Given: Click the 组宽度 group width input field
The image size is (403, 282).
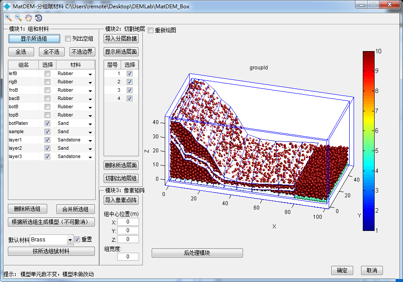Looking at the screenshot, I should coord(128,257).
